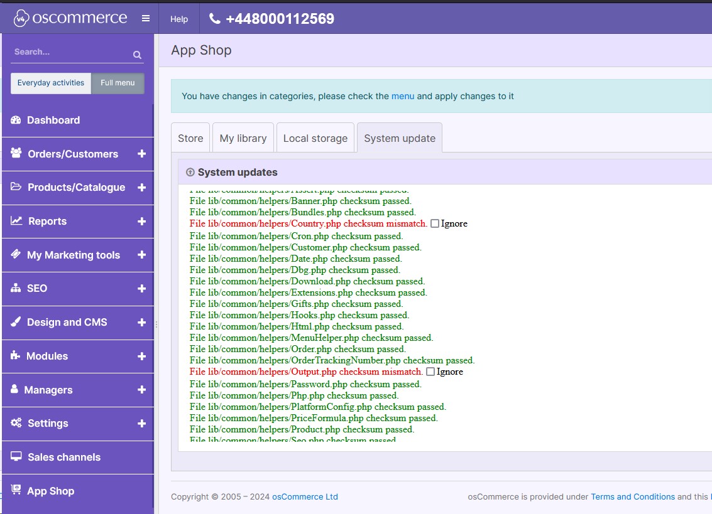This screenshot has height=514, width=712.
Task: Click PlatformConfig.php checksum passed line
Action: (318, 407)
